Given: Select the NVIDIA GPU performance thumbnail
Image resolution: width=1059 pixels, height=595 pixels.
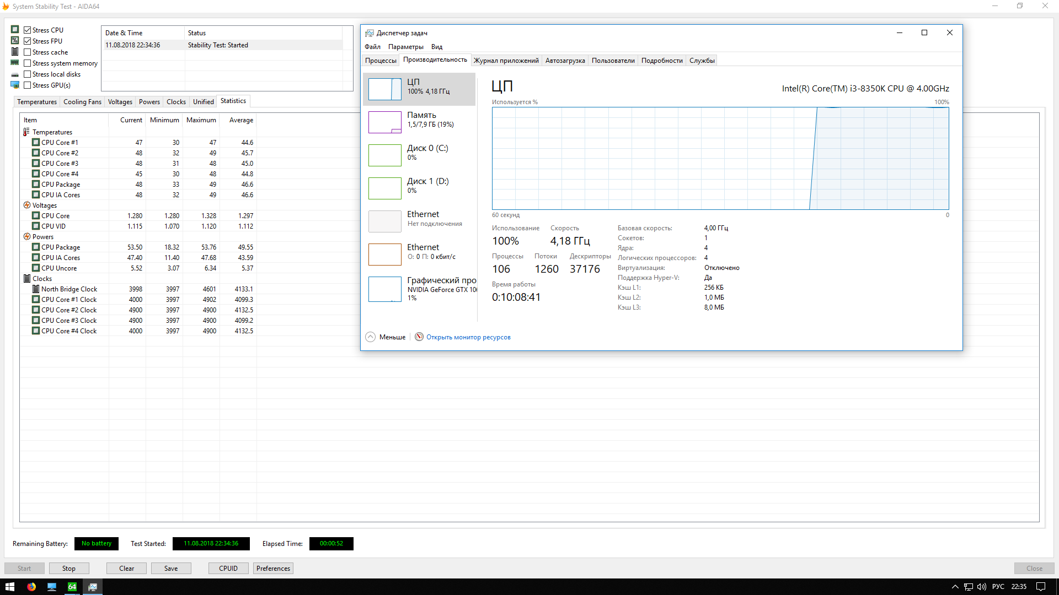Looking at the screenshot, I should (384, 289).
